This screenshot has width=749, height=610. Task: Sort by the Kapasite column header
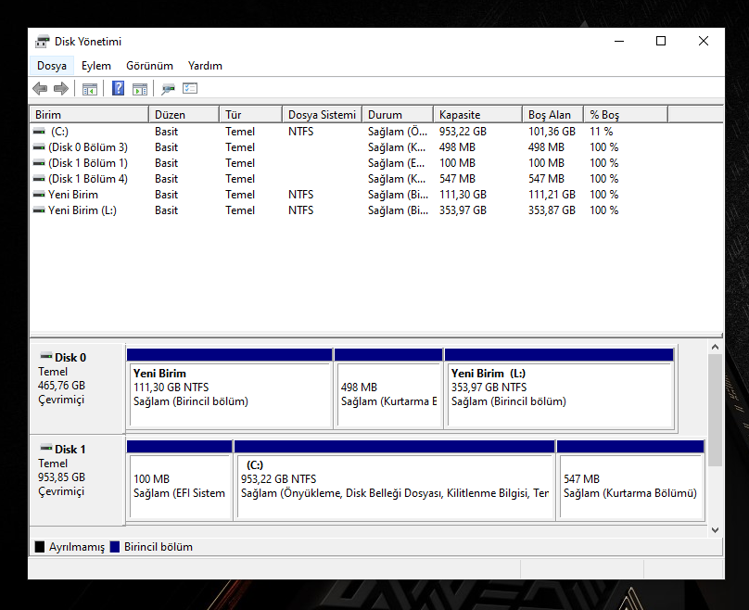(478, 115)
